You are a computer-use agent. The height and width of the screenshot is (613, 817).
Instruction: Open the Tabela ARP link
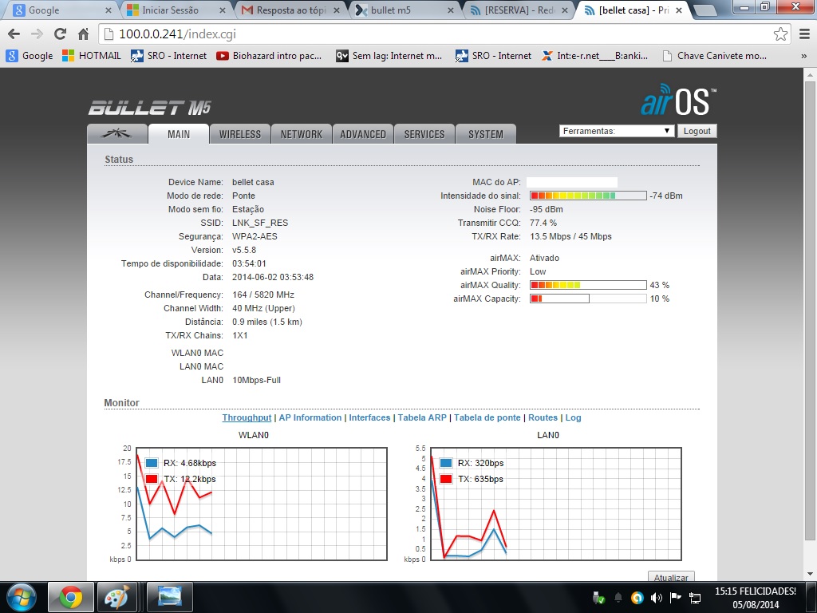[x=422, y=417]
